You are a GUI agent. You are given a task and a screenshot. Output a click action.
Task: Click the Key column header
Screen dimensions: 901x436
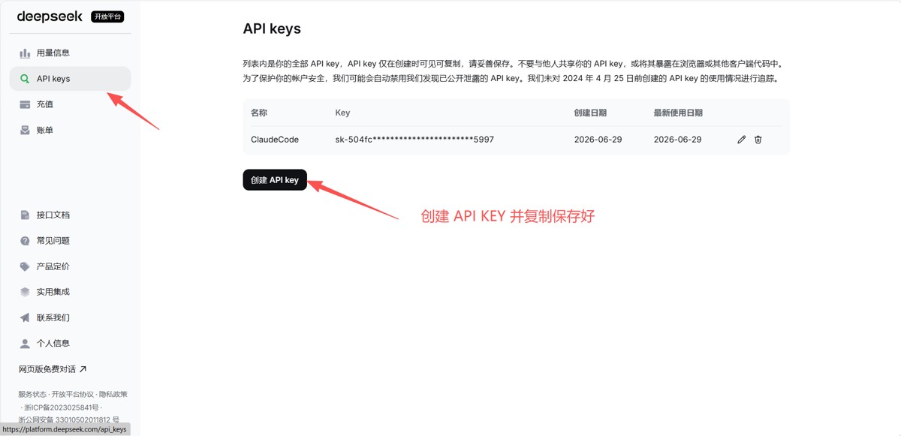[x=342, y=113]
